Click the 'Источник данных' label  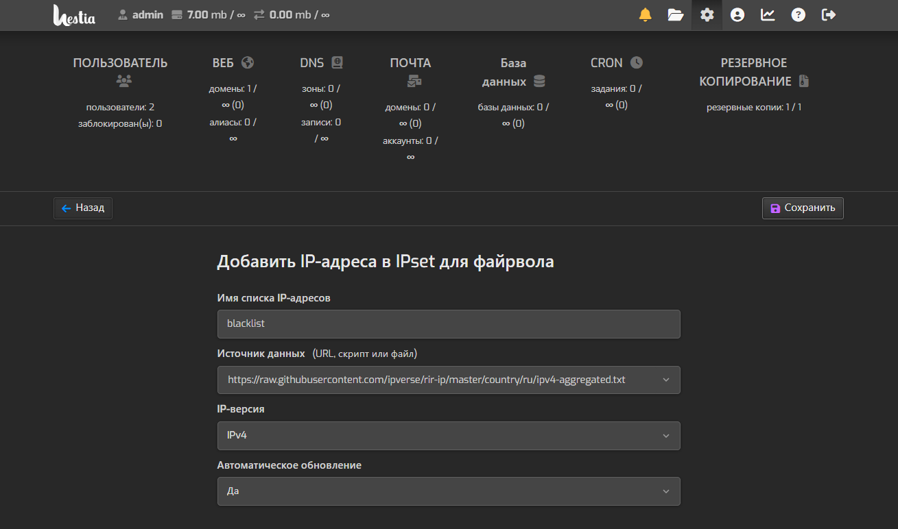point(261,354)
